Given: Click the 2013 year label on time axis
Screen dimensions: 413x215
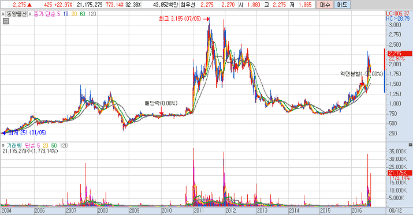Looking at the screenshot, I should tap(262, 211).
